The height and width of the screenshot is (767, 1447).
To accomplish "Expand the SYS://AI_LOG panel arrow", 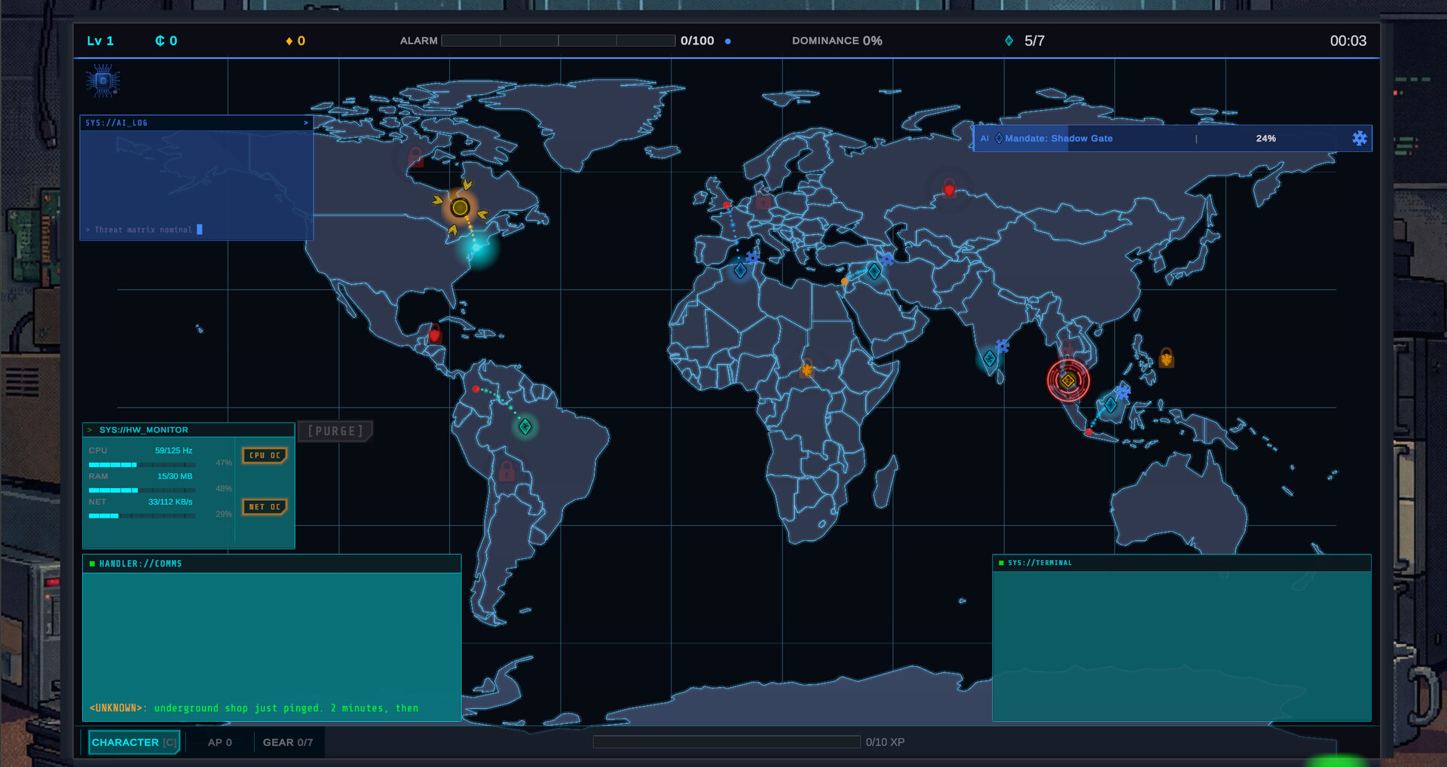I will [305, 123].
